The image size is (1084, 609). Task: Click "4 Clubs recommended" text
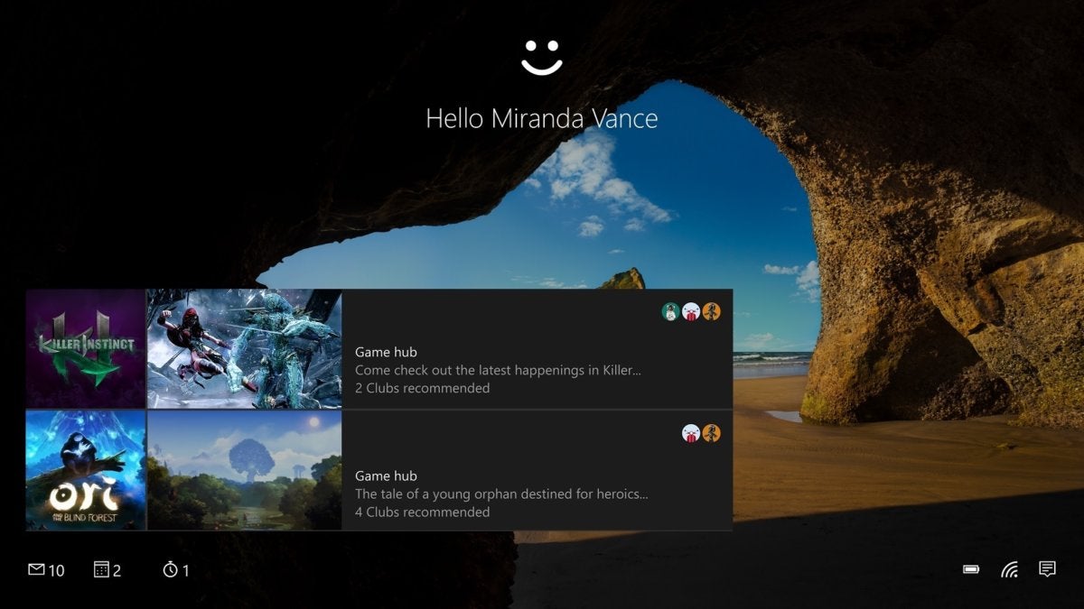pyautogui.click(x=422, y=512)
